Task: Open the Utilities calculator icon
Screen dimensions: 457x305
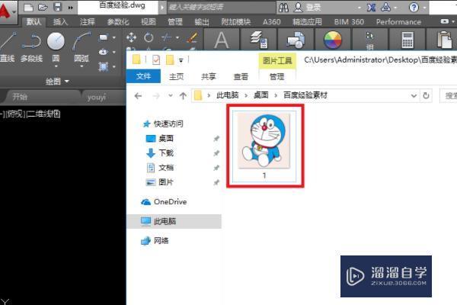Action: tap(407, 40)
